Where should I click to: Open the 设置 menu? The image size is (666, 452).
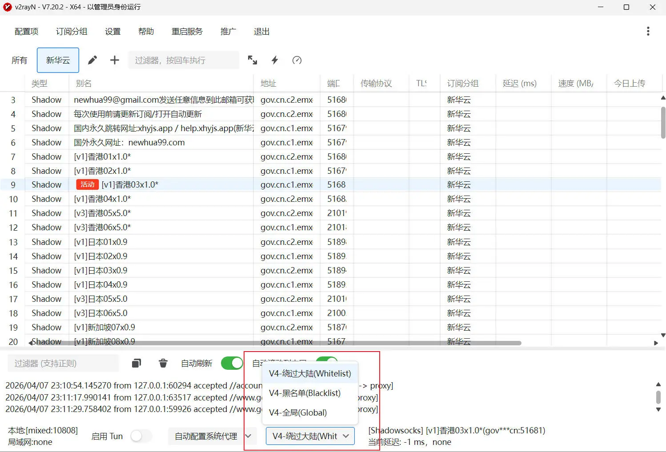pos(113,32)
